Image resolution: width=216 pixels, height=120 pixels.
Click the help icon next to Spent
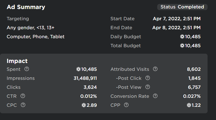pos(27,69)
